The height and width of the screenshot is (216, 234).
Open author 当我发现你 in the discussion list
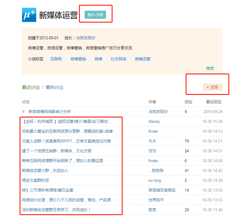point(158,112)
